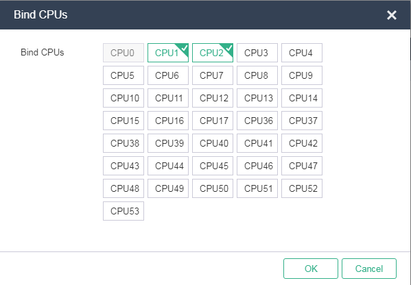Select the CPU11 option
The height and width of the screenshot is (285, 411).
[x=168, y=98]
